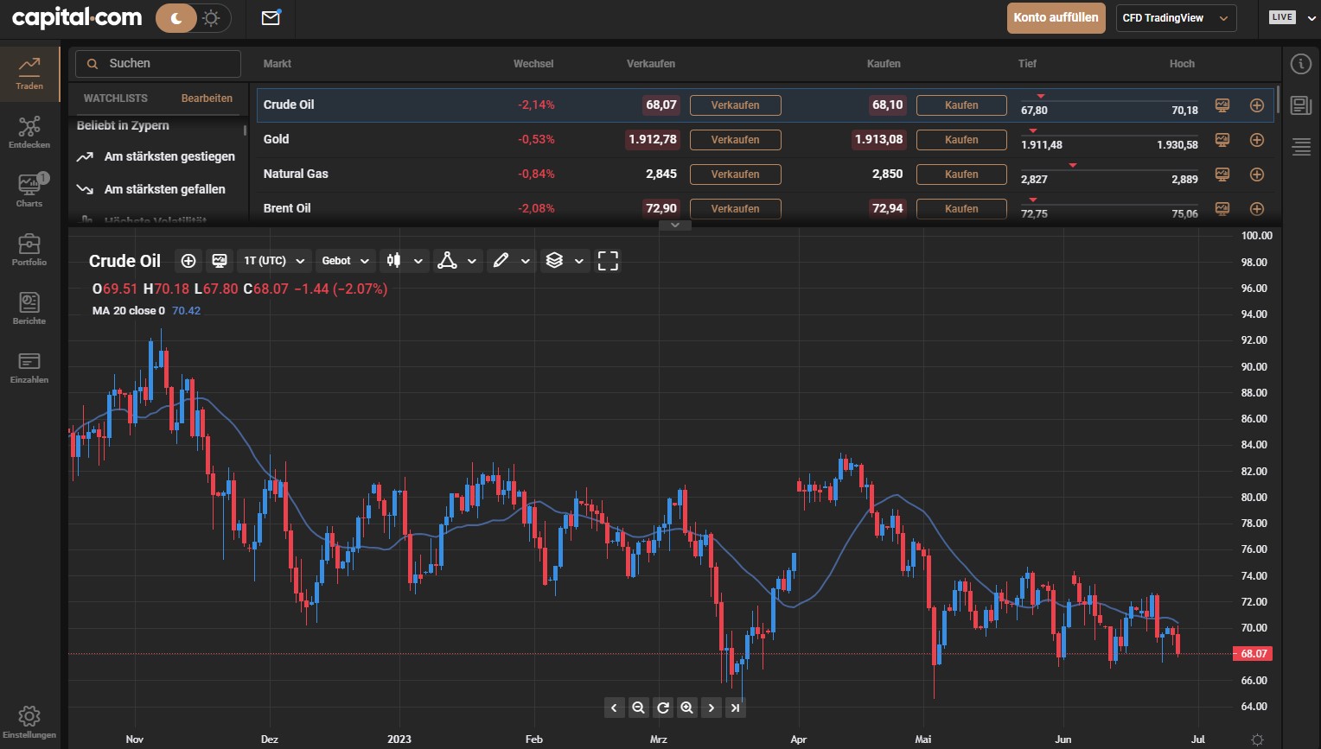Open the mail inbox icon

pos(271,17)
